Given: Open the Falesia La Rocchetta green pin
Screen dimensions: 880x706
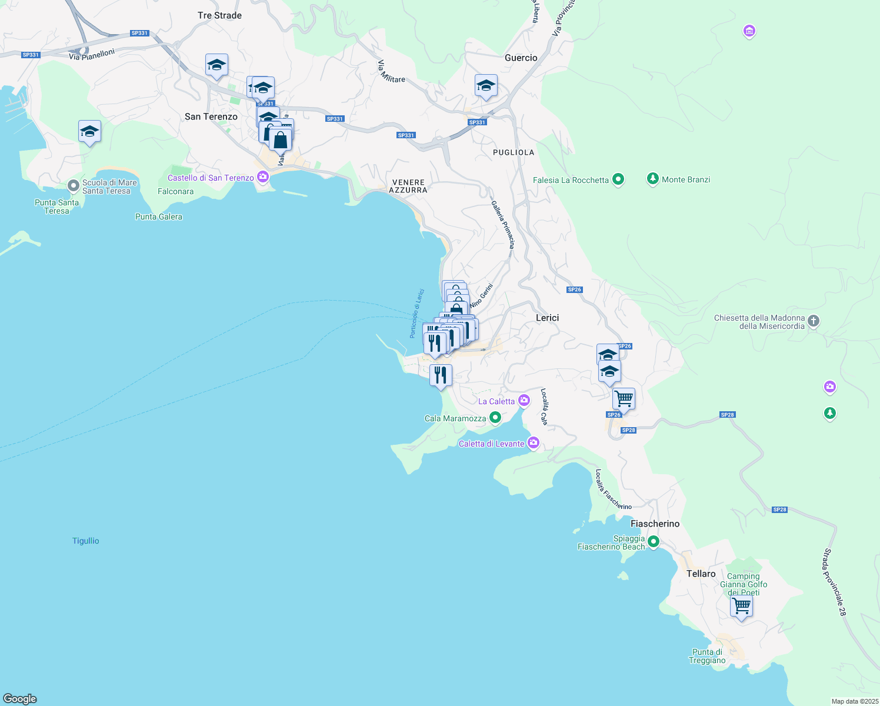Looking at the screenshot, I should pos(618,179).
